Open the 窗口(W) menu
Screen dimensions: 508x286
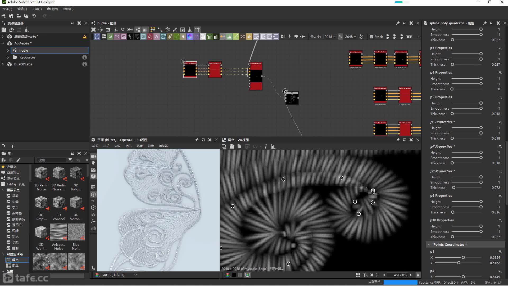point(52,9)
